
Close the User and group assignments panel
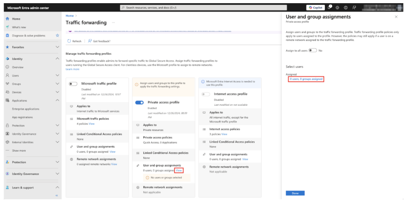[396, 17]
